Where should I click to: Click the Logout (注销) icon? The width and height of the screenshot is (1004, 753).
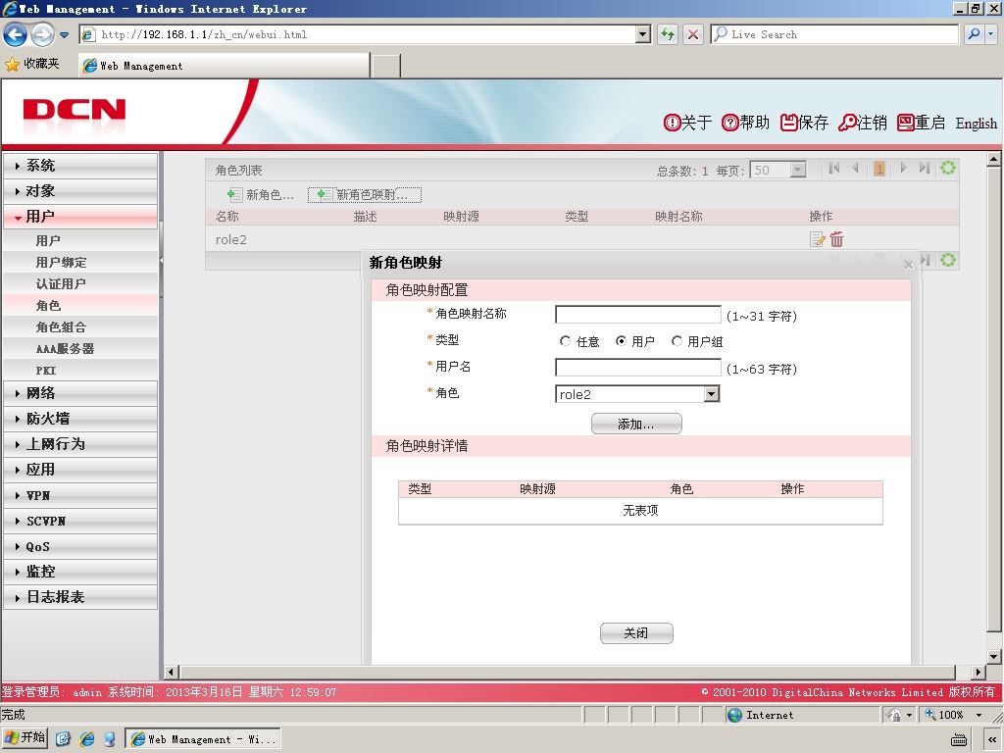[x=863, y=123]
